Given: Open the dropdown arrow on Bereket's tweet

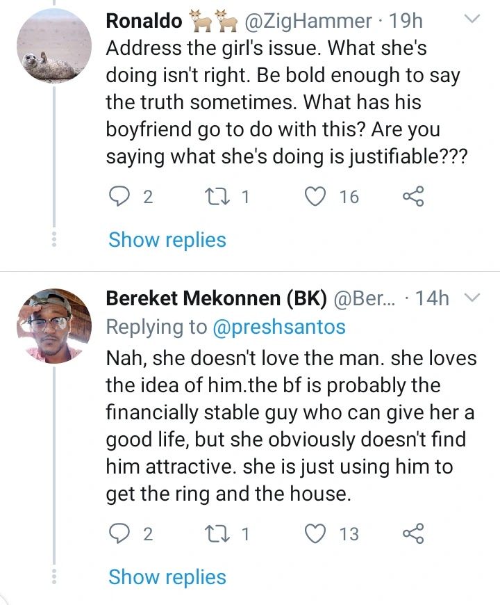Looking at the screenshot, I should tap(472, 298).
